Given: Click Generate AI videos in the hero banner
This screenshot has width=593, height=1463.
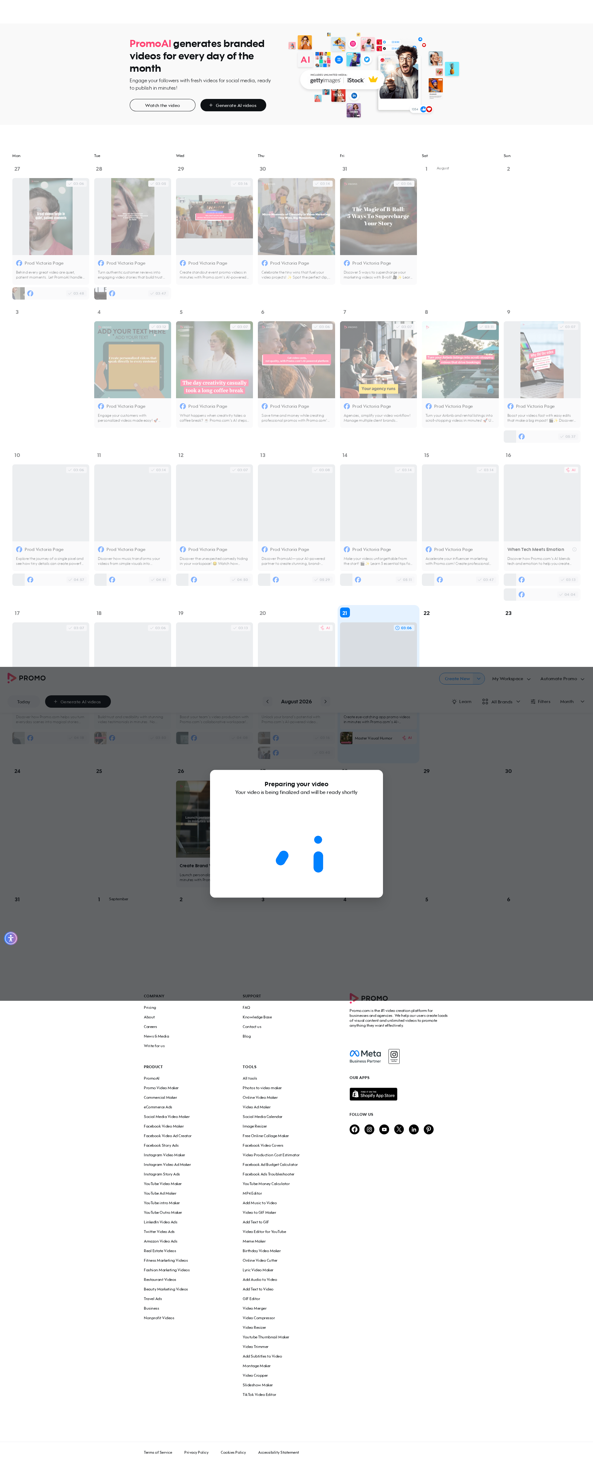Looking at the screenshot, I should [233, 105].
